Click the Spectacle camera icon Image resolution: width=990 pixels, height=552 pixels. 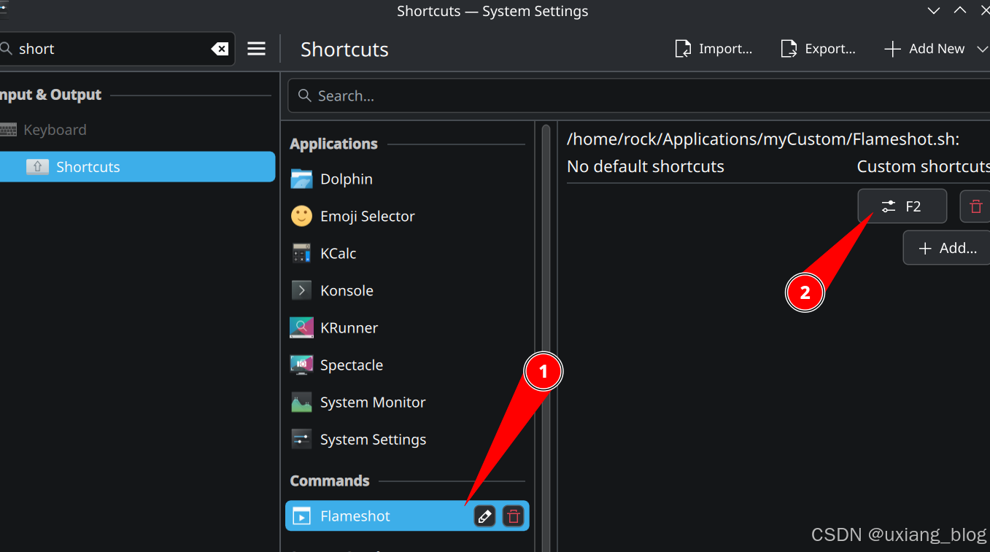click(x=301, y=365)
